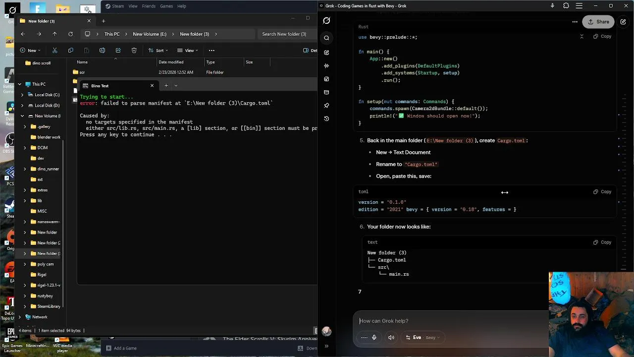Open terminal profile dropdown arrow
The width and height of the screenshot is (634, 357).
coord(176,86)
